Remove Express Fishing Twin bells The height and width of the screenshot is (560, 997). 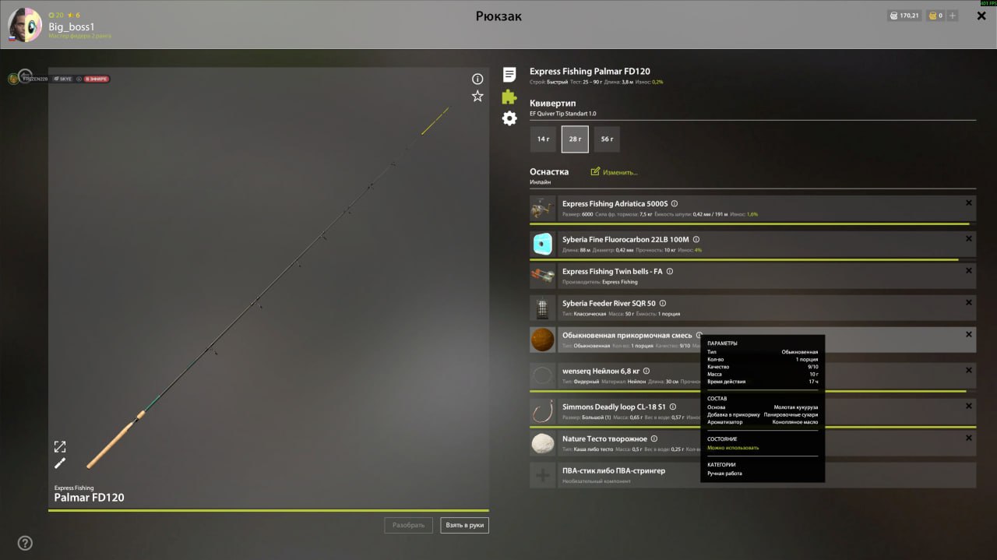969,270
